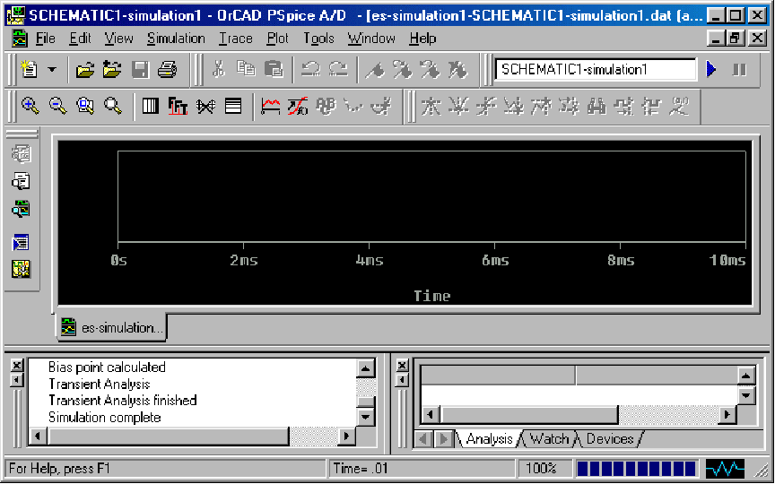Click the Add Trace icon
Viewport: 775px width, 484px height.
(x=270, y=106)
